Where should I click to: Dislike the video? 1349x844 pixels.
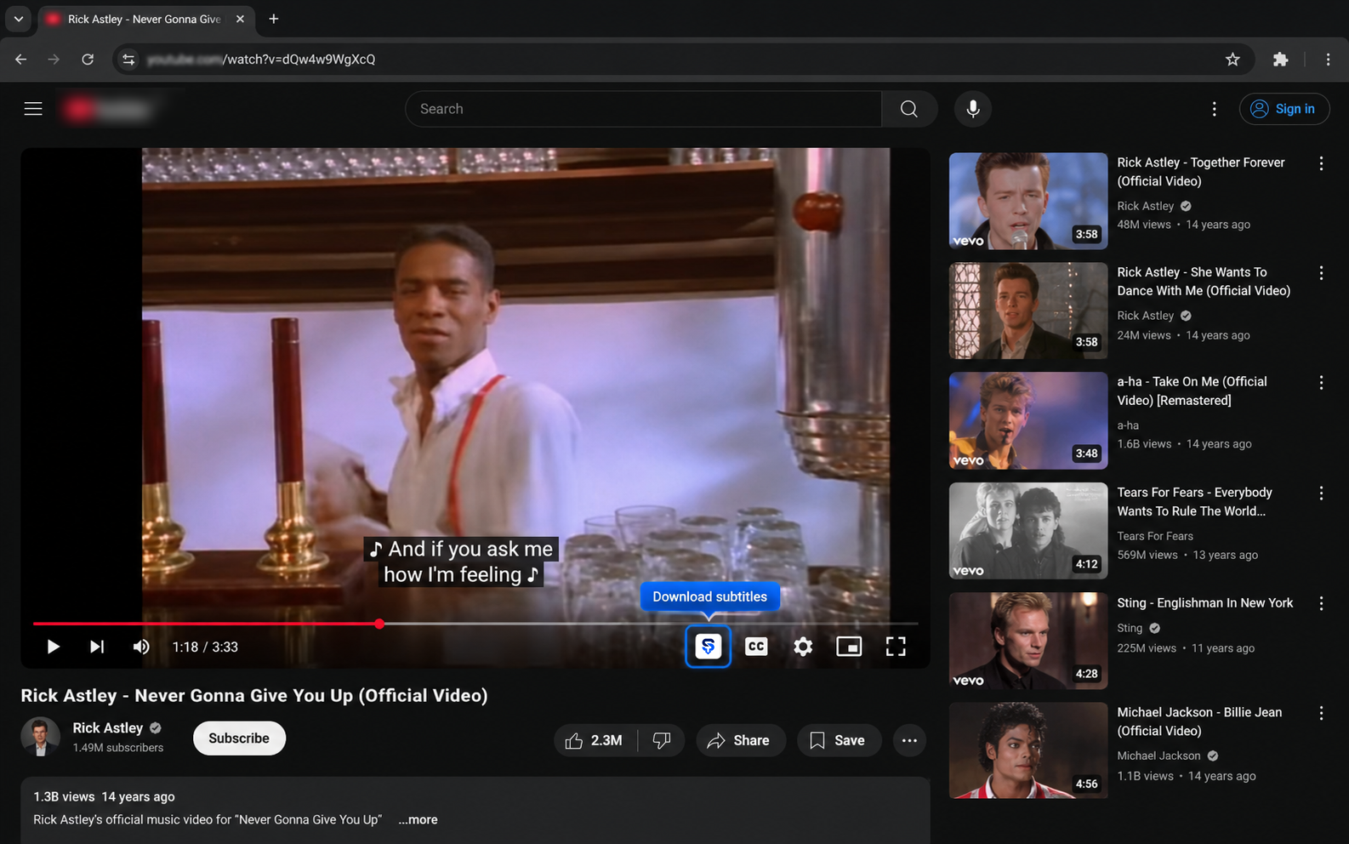point(662,740)
